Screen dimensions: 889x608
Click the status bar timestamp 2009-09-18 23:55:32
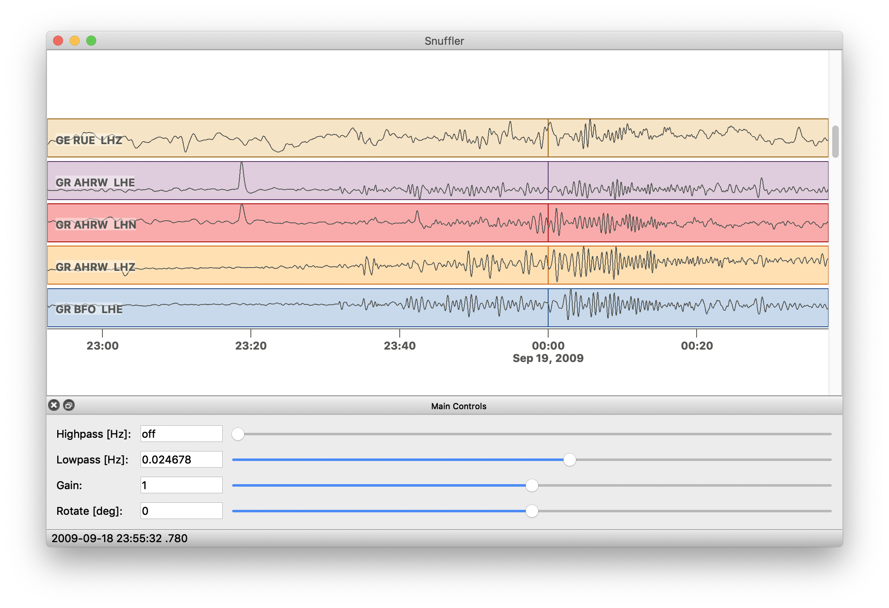pos(119,538)
